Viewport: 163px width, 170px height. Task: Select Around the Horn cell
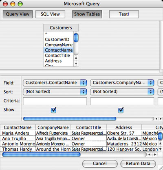53,149
